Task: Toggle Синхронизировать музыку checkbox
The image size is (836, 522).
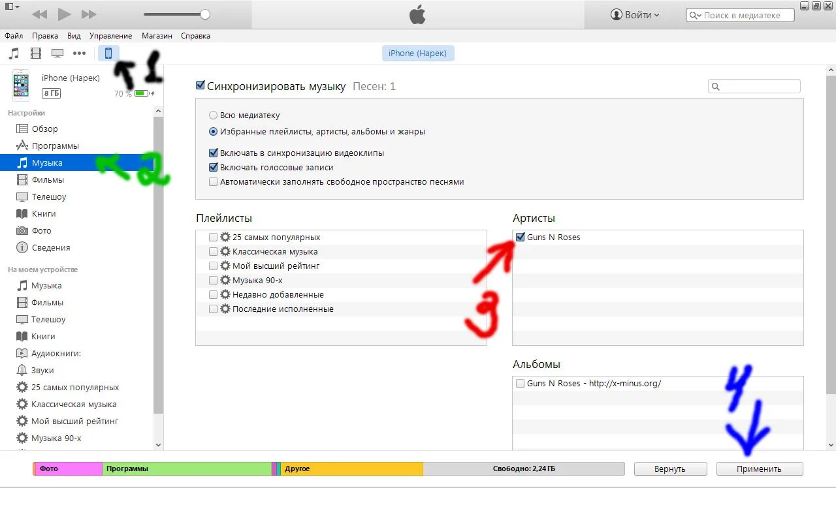Action: tap(201, 85)
